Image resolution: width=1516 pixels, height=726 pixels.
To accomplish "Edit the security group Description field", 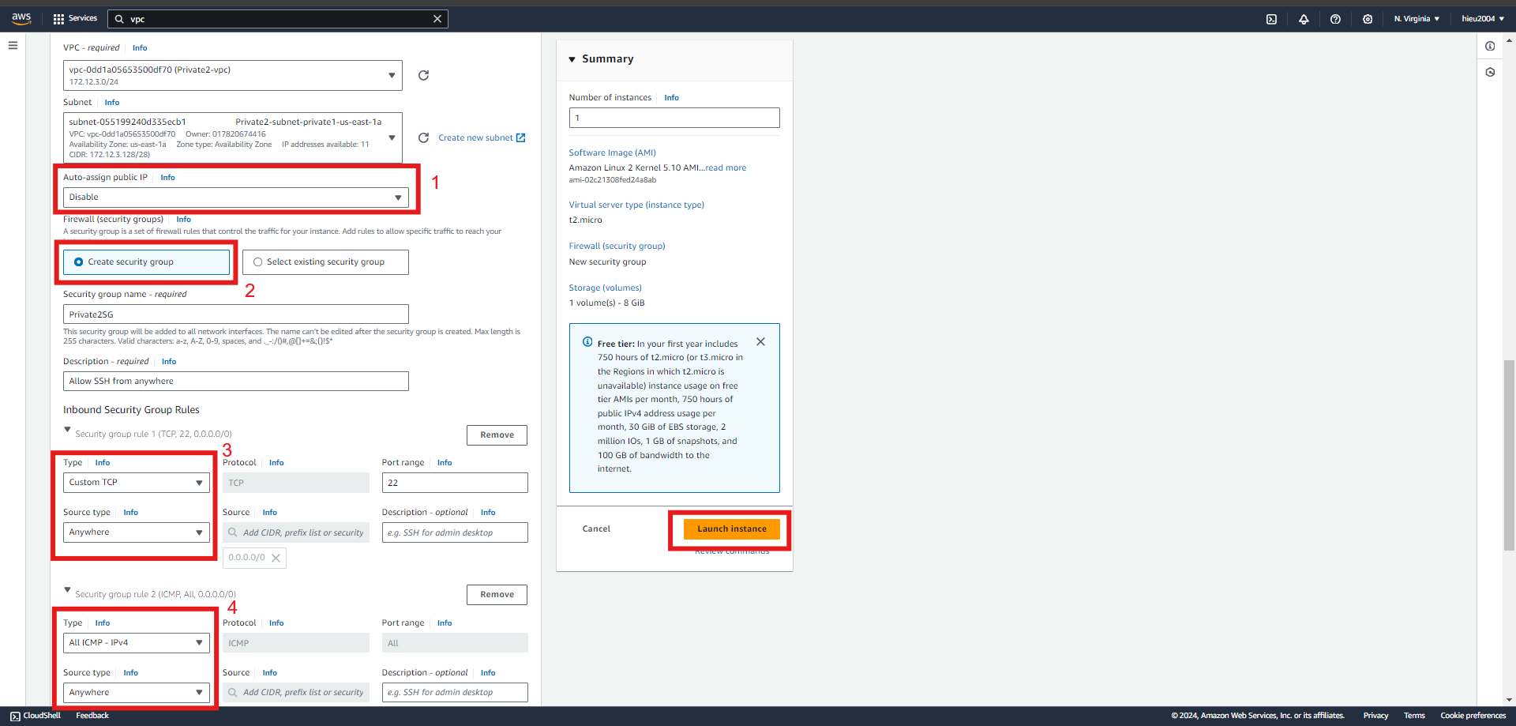I will point(236,382).
